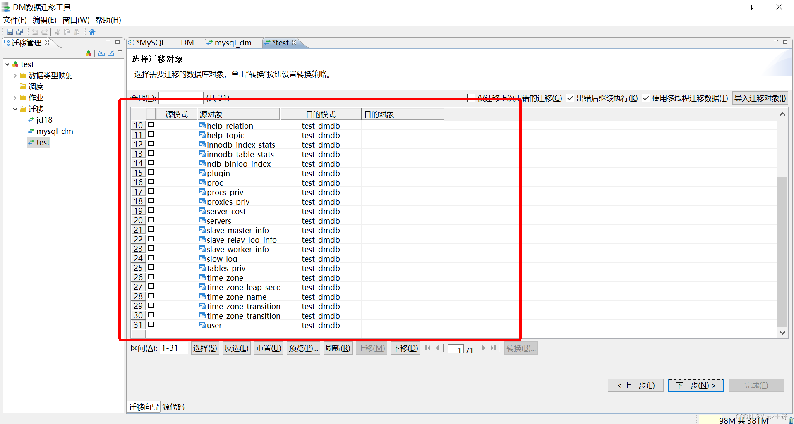Minimize the 迁移管理 panel
The height and width of the screenshot is (424, 794).
(108, 41)
